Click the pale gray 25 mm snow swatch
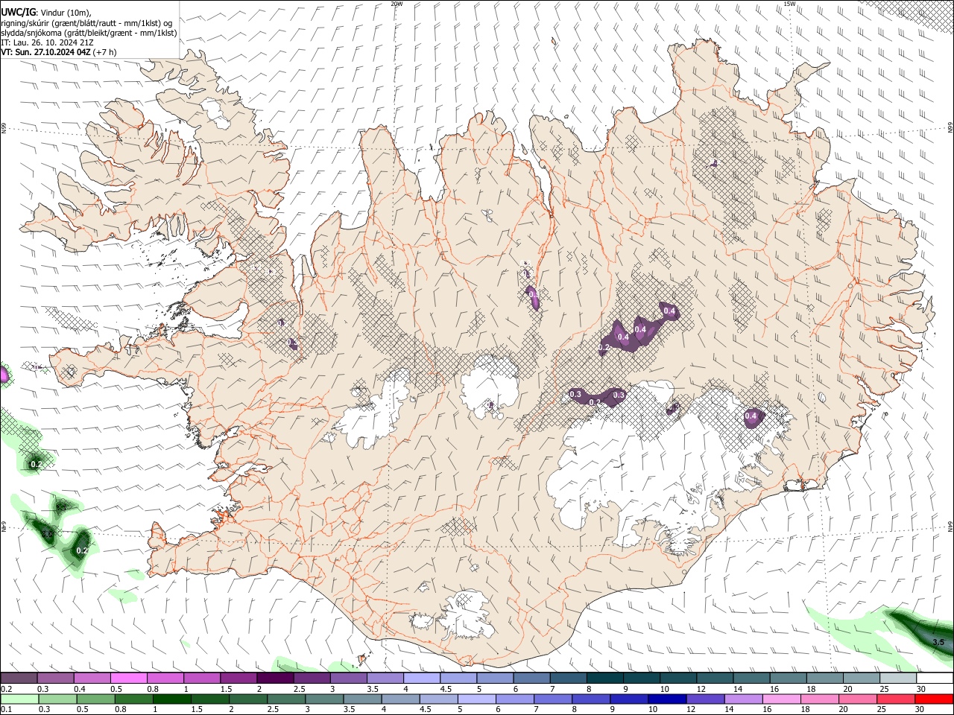The width and height of the screenshot is (954, 715). (899, 679)
